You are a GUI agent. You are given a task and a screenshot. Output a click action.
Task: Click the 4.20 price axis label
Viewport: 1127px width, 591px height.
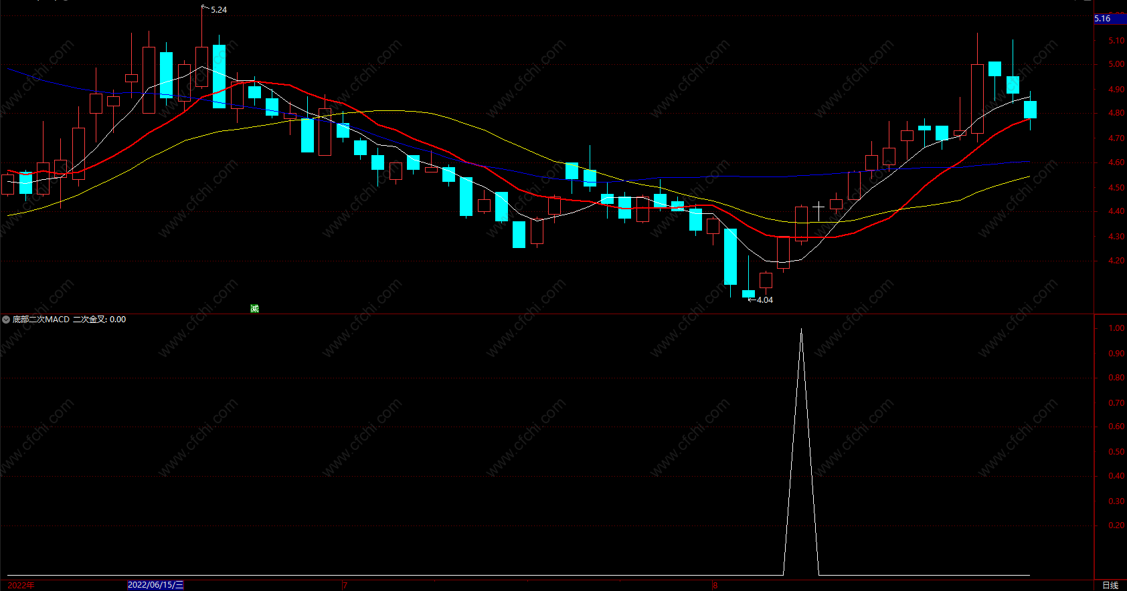coord(1116,261)
